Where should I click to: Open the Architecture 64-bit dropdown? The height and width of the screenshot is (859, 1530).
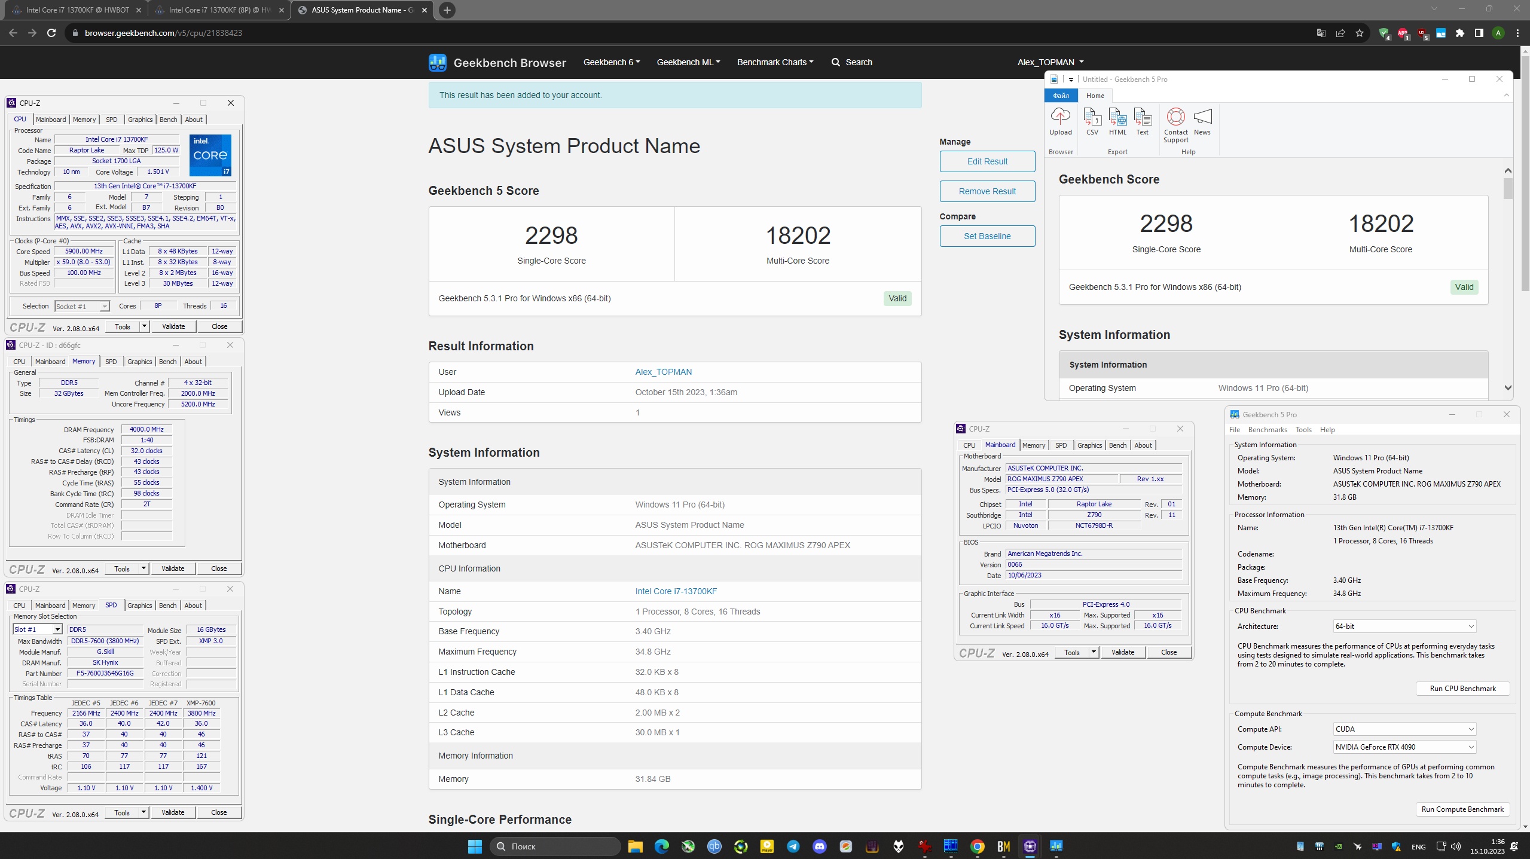click(1404, 626)
